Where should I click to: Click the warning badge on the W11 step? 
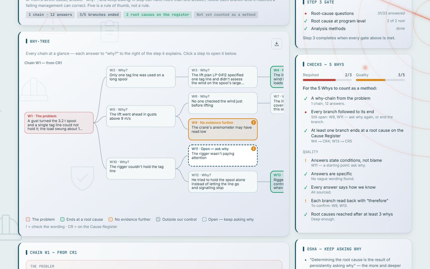[x=254, y=148]
